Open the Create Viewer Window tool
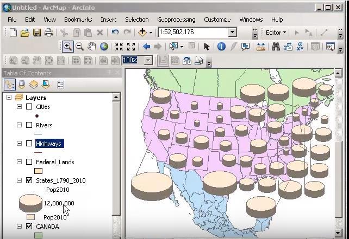Viewport: 349px width, 239px height. (331, 47)
